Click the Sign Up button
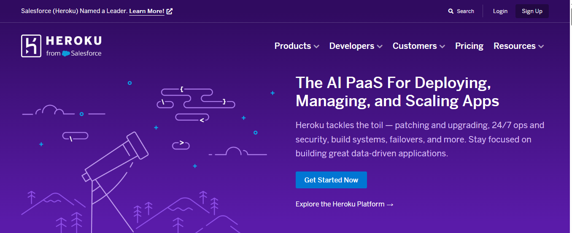The width and height of the screenshot is (572, 233). (x=532, y=11)
